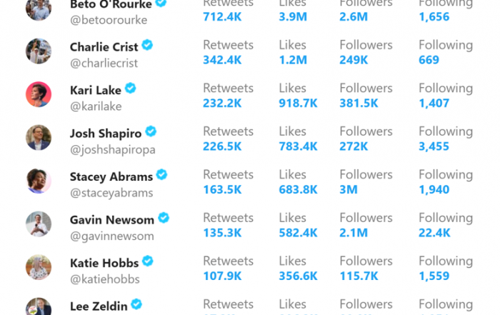Click Charlie Crist's verified badge
The height and width of the screenshot is (315, 500).
point(147,45)
